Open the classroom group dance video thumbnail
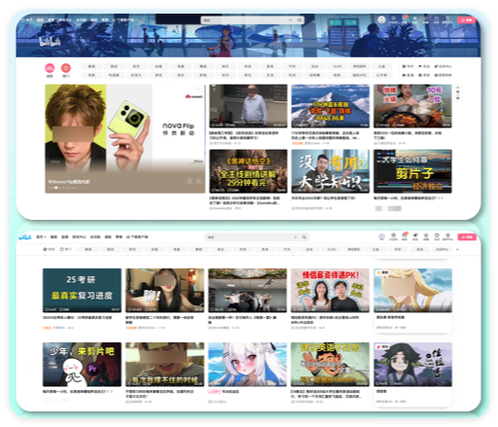 (x=247, y=290)
